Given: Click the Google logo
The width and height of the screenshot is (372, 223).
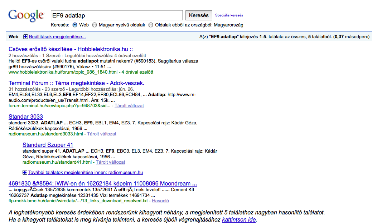Looking at the screenshot, I should point(26,15).
